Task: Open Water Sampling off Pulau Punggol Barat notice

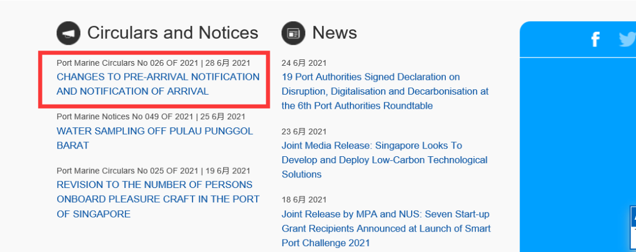Action: (154, 138)
